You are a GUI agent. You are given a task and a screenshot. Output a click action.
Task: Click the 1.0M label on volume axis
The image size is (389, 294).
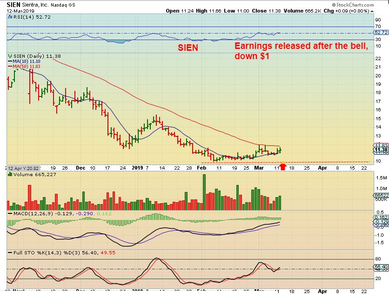pos(381,189)
